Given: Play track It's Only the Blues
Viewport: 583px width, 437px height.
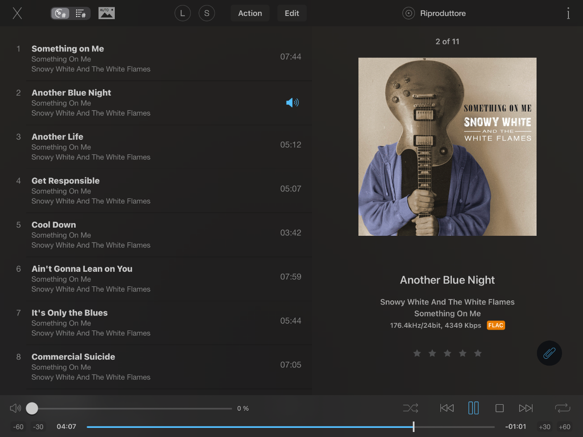Looking at the screenshot, I should point(156,323).
